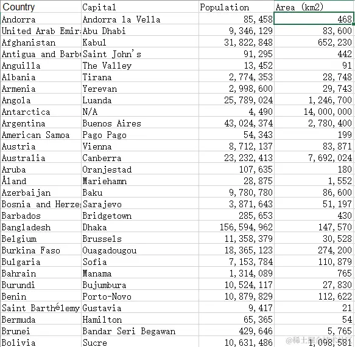Viewport: 355px width, 347px height.
Task: Click the Anguilla country cell
Action: click(x=41, y=64)
